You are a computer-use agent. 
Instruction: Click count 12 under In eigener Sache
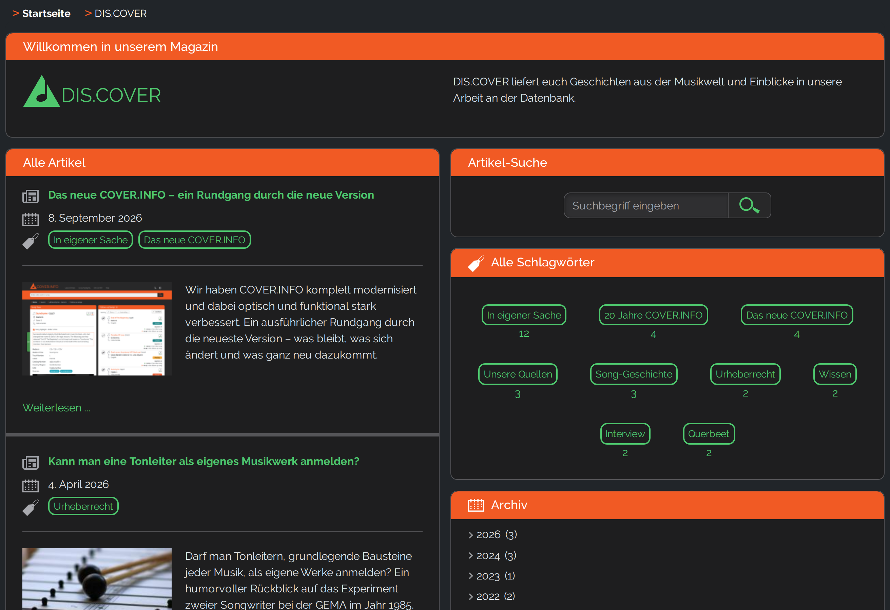pyautogui.click(x=523, y=334)
